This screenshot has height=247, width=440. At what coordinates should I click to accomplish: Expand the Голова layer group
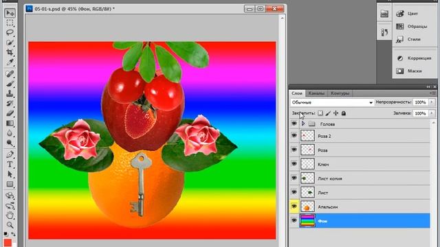click(303, 123)
